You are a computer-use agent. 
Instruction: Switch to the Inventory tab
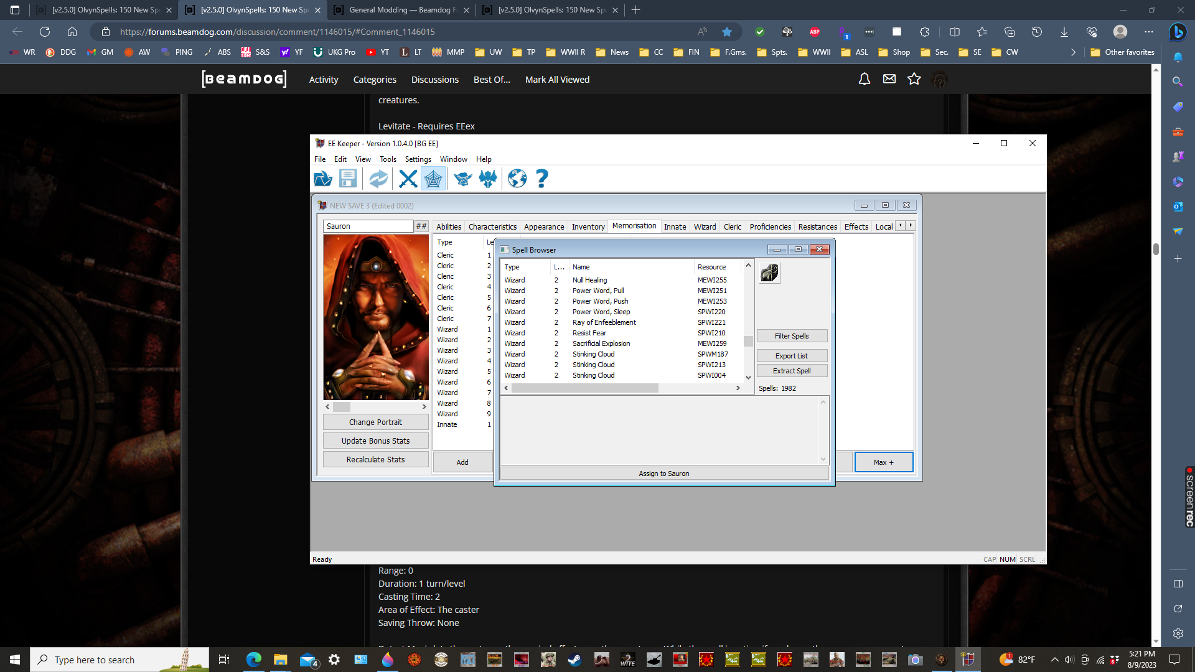(x=588, y=226)
